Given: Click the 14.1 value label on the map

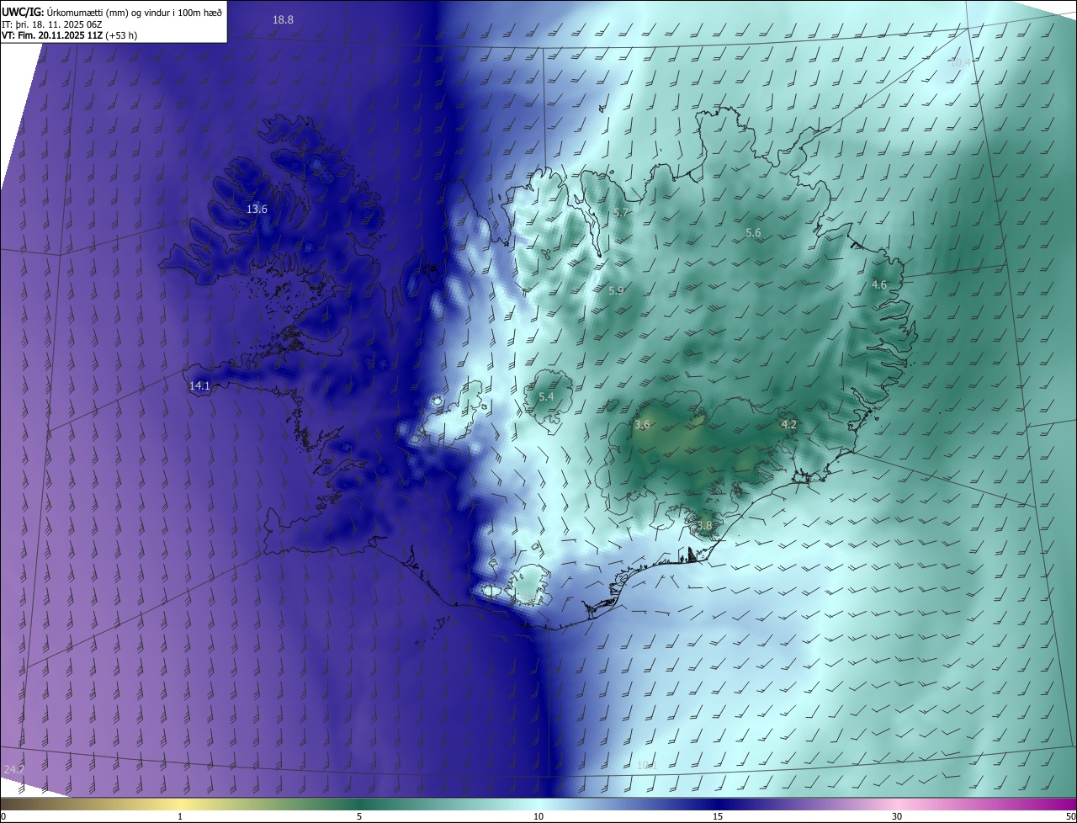Looking at the screenshot, I should click(199, 385).
